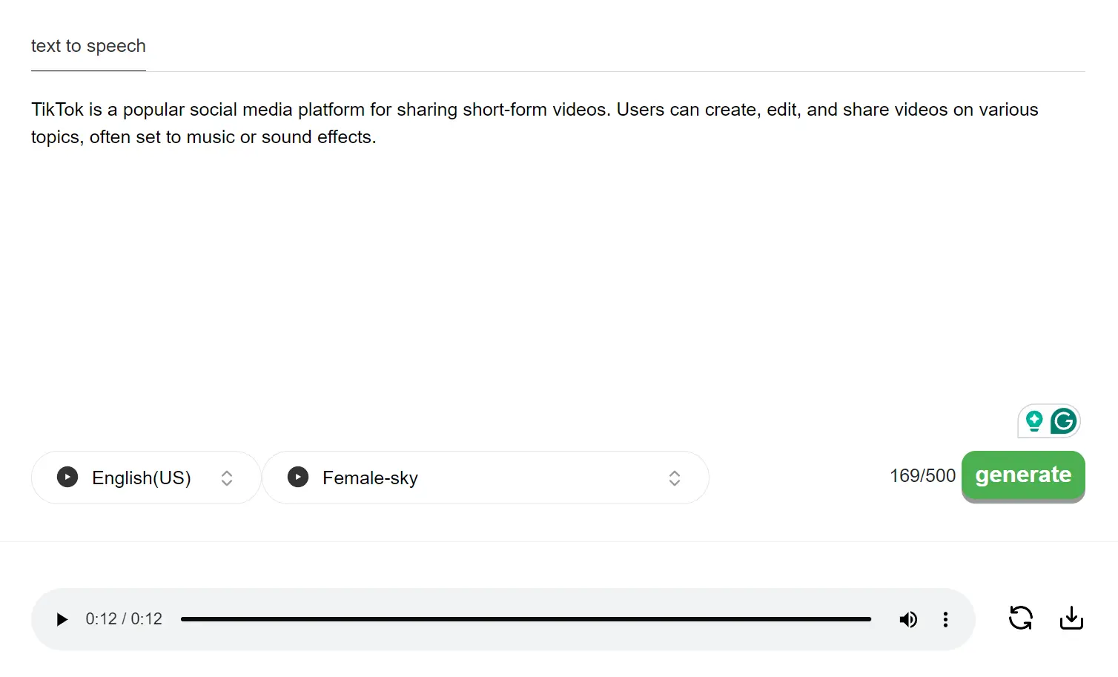This screenshot has height=677, width=1118.
Task: Open the Grammarly G icon
Action: click(1064, 421)
